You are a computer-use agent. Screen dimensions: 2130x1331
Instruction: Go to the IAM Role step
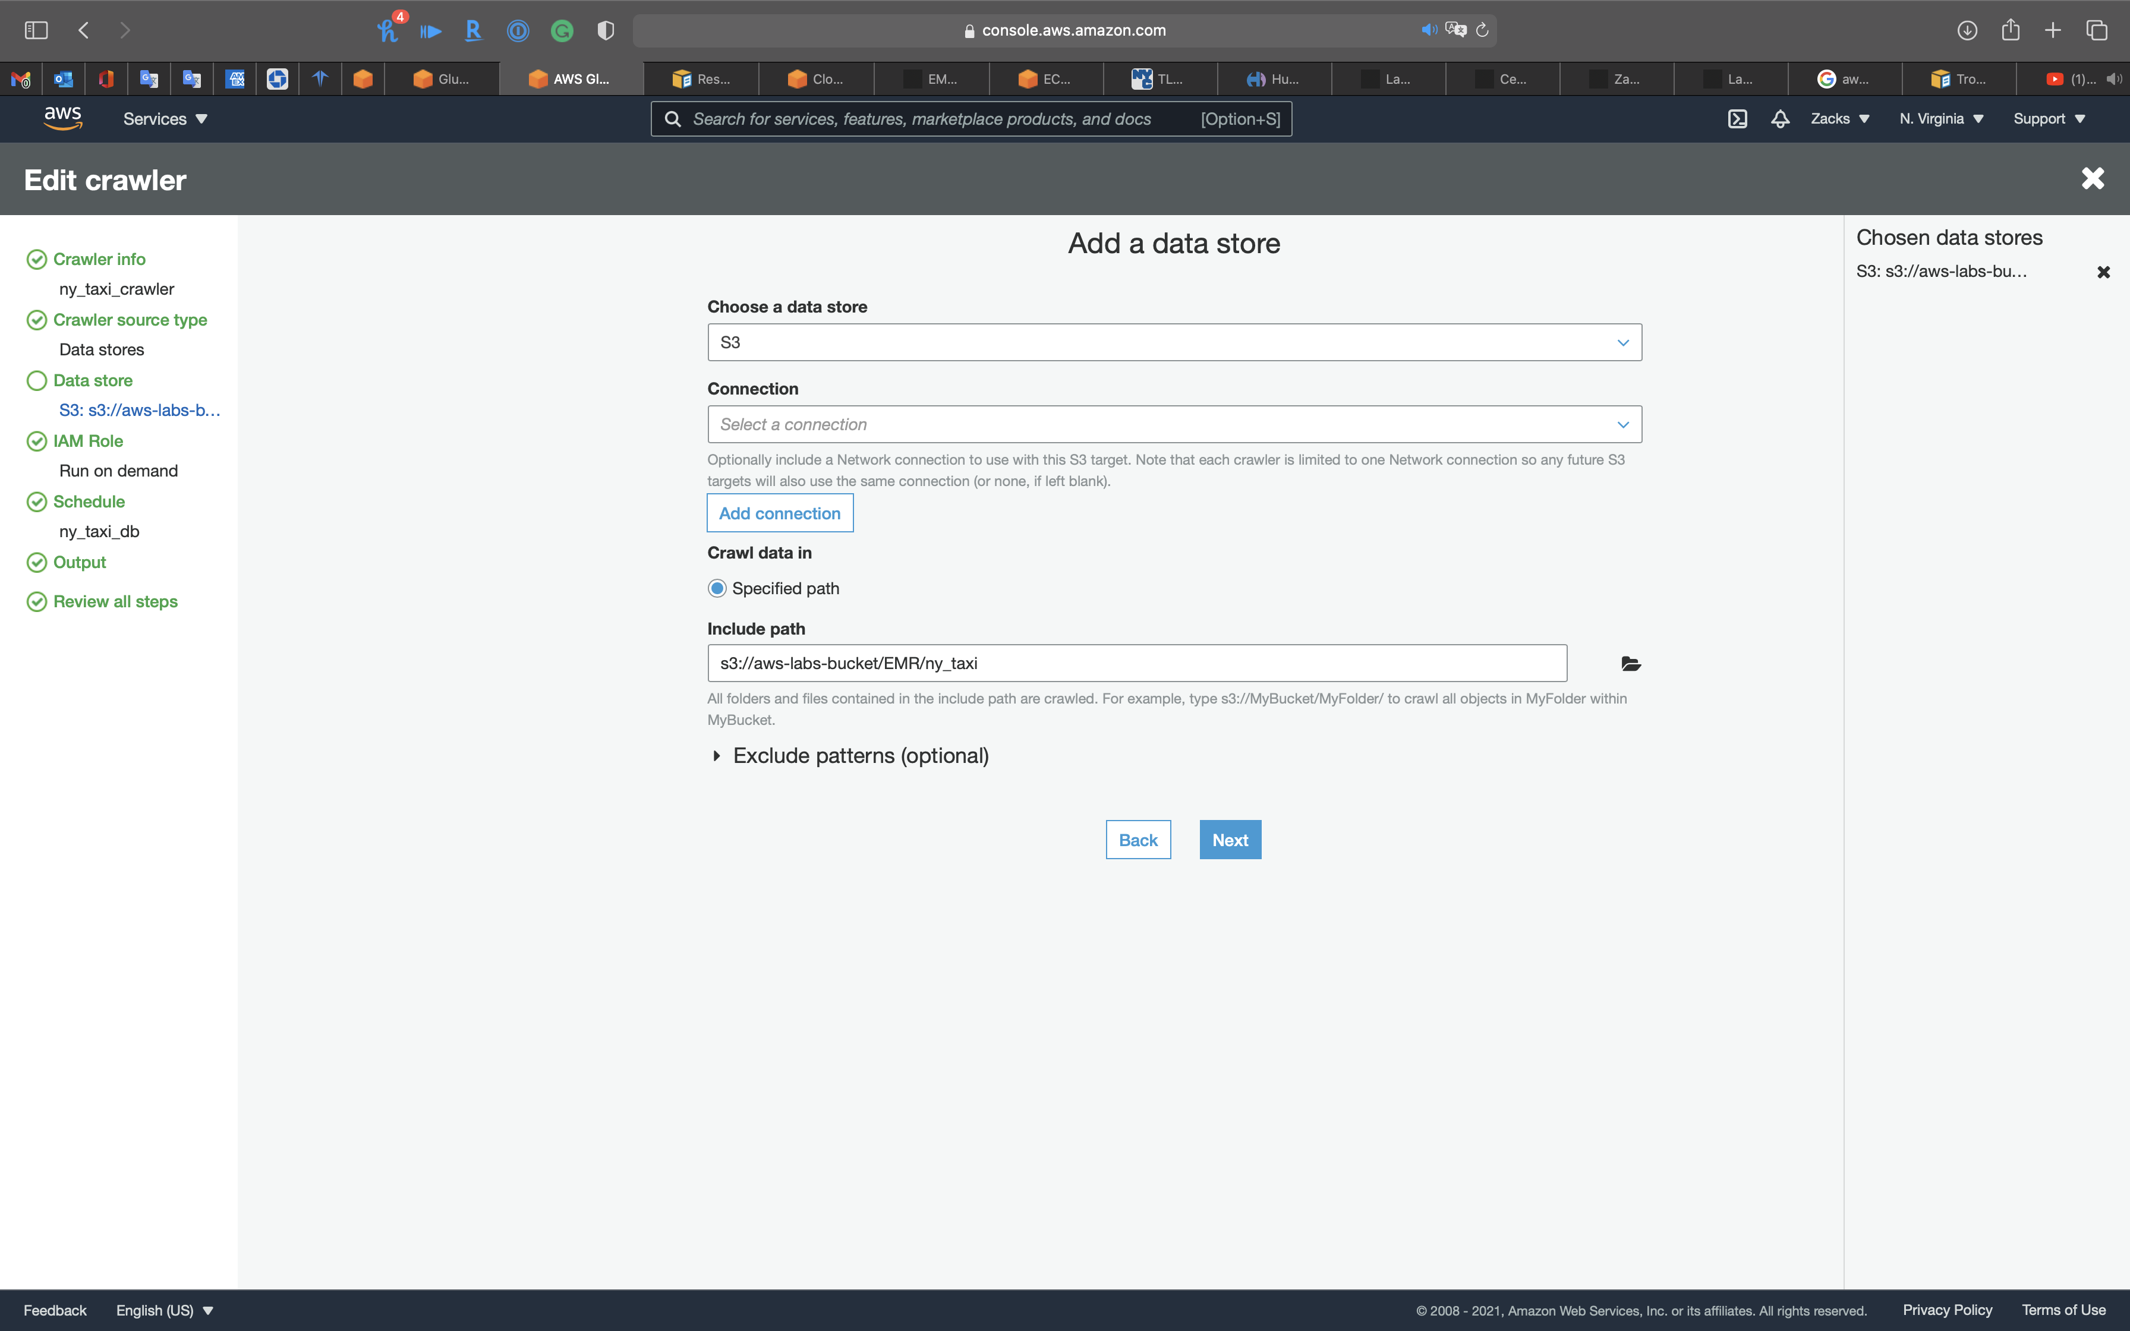coord(88,441)
